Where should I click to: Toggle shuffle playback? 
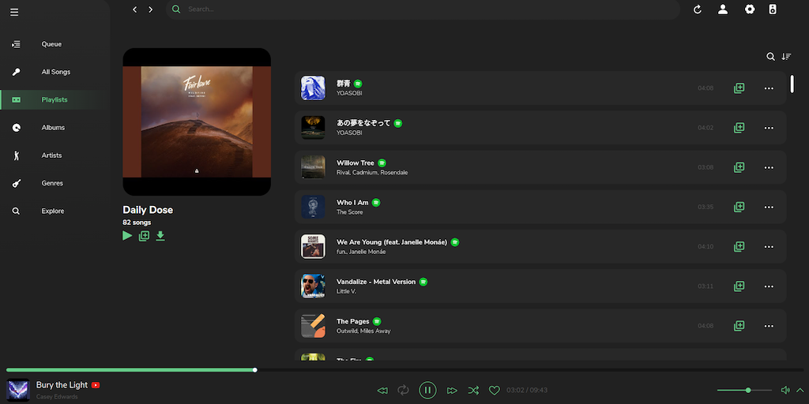coord(473,390)
